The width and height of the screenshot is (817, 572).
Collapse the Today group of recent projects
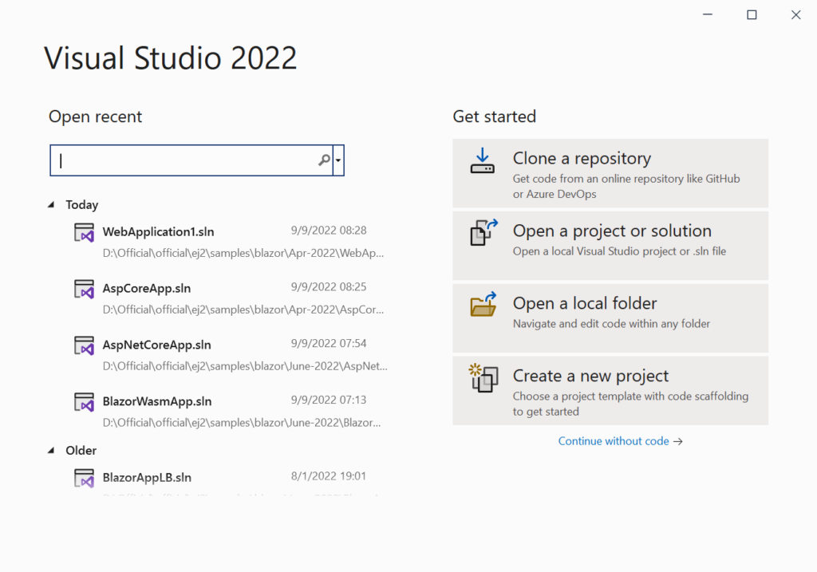(x=52, y=205)
